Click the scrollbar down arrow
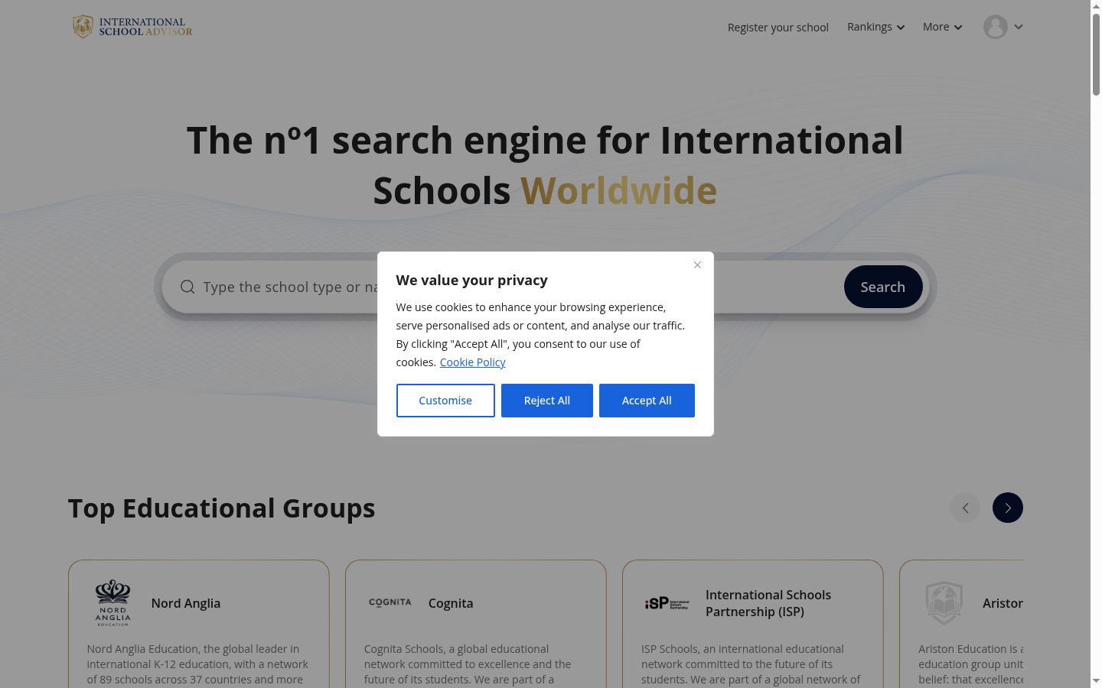The height and width of the screenshot is (688, 1102). [1096, 681]
